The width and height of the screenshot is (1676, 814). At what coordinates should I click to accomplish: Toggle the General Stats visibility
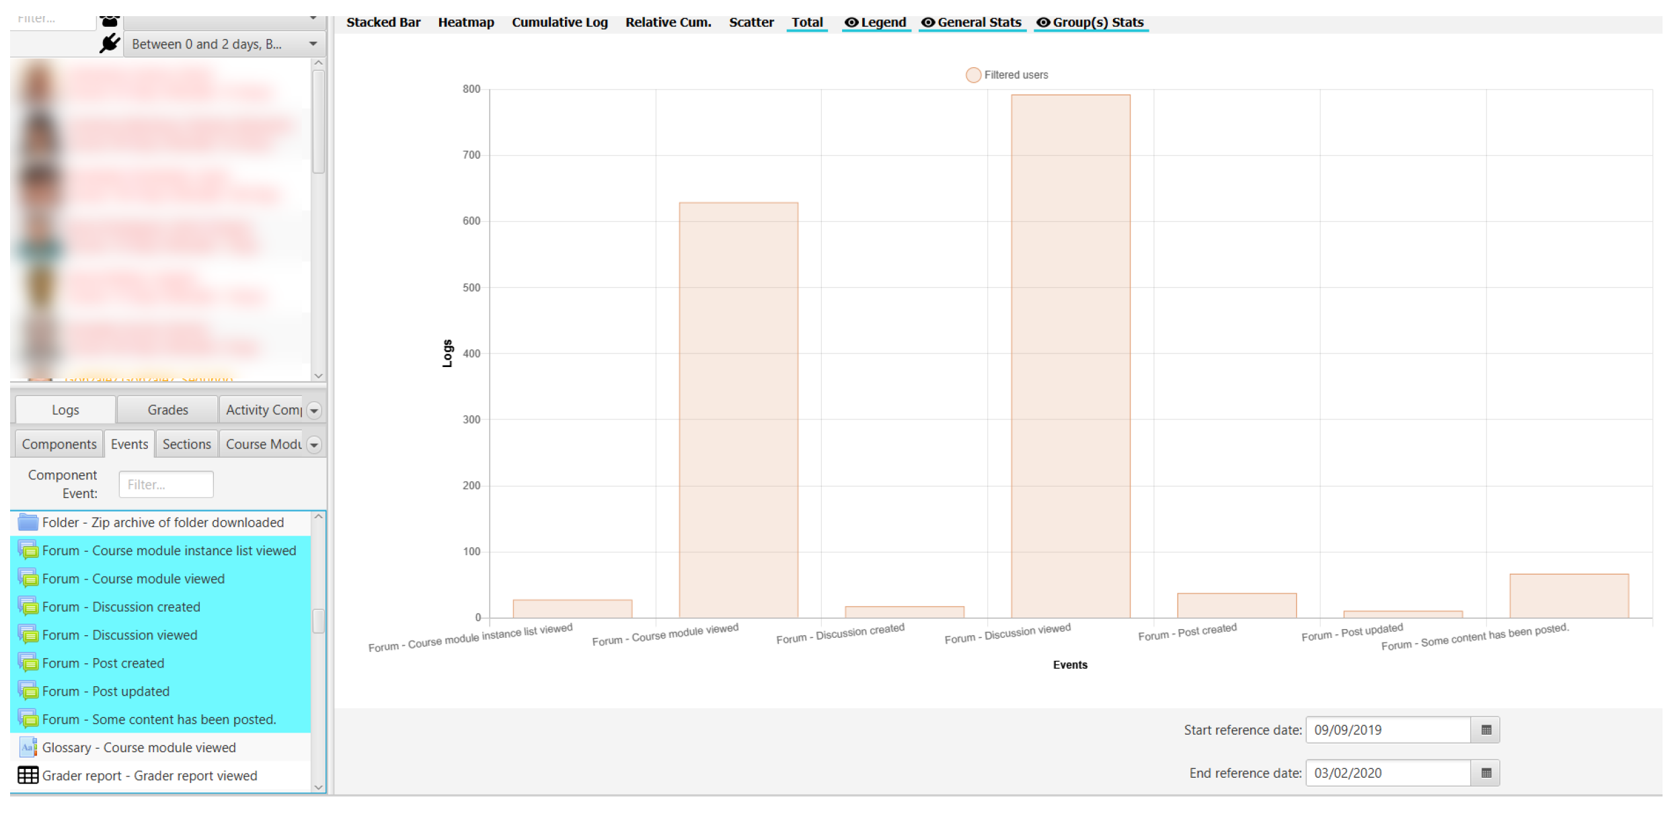(972, 22)
